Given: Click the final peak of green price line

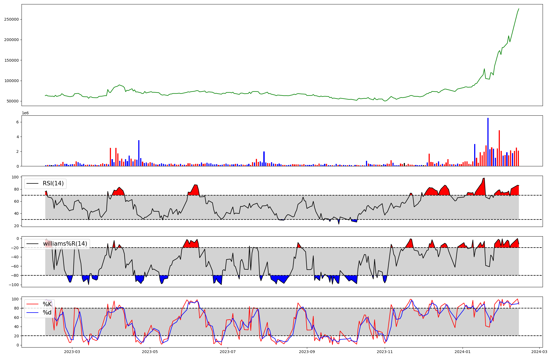Looking at the screenshot, I should pos(519,9).
